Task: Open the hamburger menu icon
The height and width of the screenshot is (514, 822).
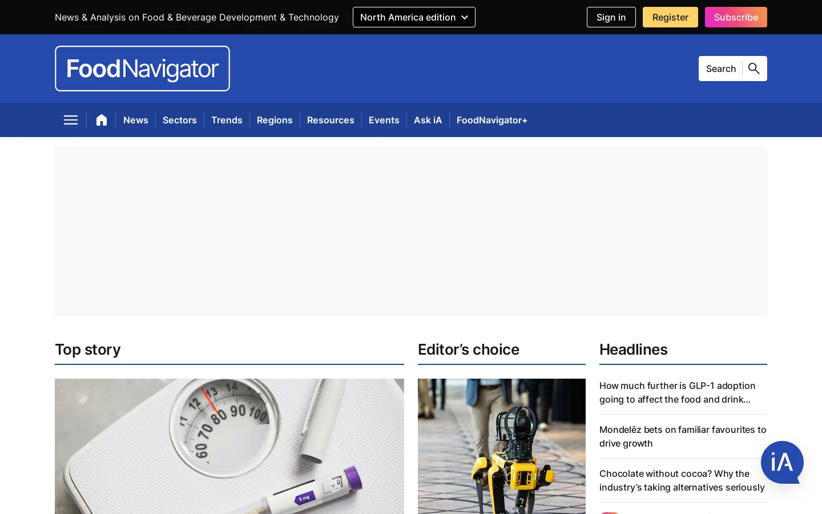Action: click(71, 120)
